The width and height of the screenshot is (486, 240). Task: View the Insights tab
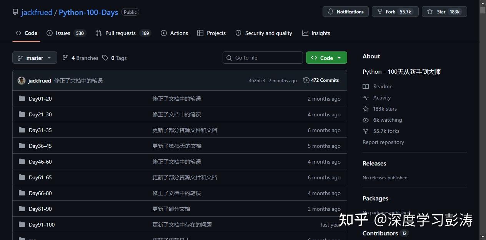pyautogui.click(x=316, y=33)
